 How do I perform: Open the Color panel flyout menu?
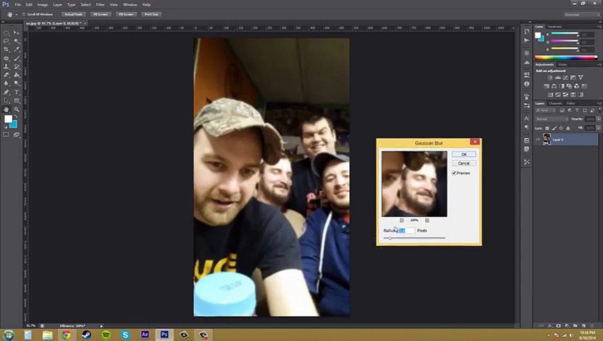(599, 27)
